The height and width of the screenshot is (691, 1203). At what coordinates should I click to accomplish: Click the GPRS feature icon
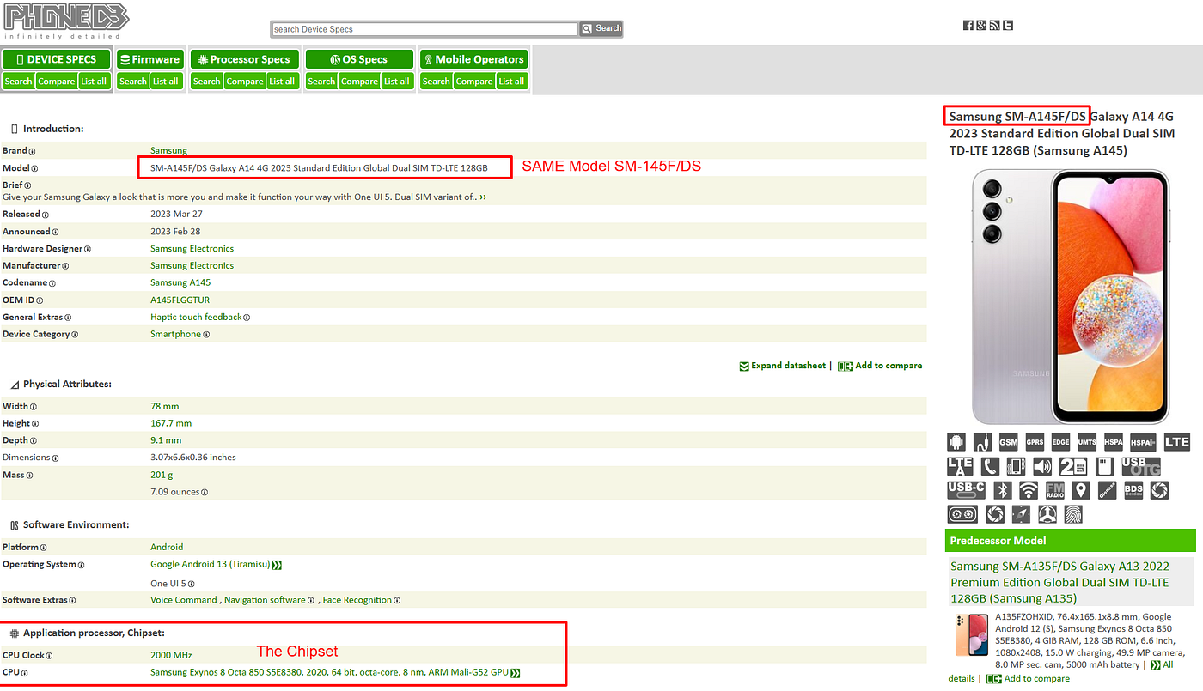(1035, 442)
